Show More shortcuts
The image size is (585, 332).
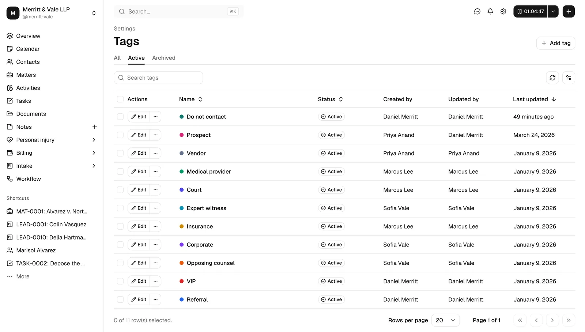[18, 276]
